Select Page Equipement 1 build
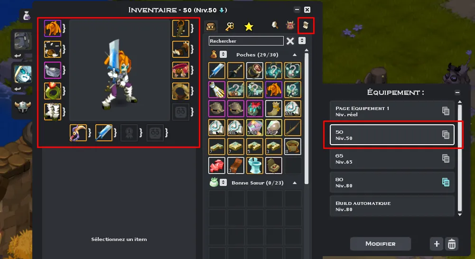 tap(392, 111)
